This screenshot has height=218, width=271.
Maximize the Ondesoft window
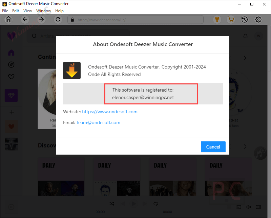[x=252, y=4]
